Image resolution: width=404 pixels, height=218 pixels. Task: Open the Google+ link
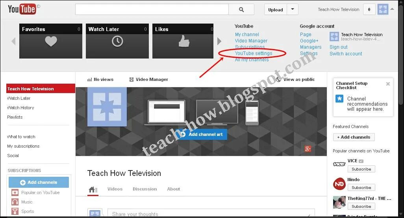pos(309,40)
